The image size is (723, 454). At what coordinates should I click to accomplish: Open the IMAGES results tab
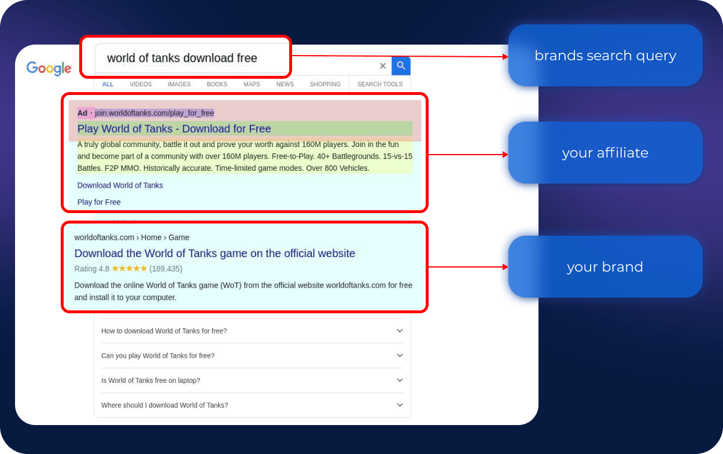[x=179, y=84]
